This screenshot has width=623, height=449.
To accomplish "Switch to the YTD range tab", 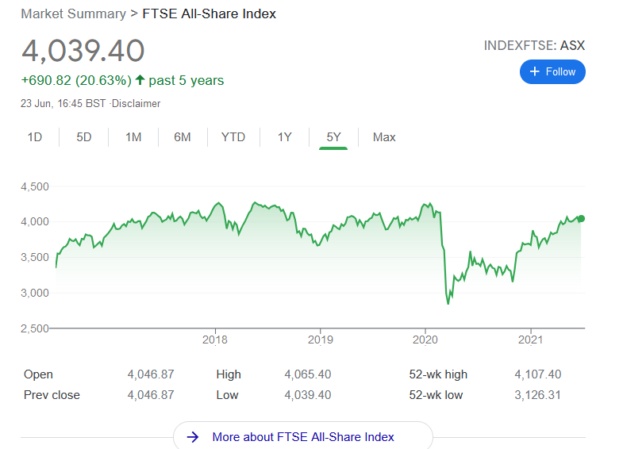I will 233,137.
